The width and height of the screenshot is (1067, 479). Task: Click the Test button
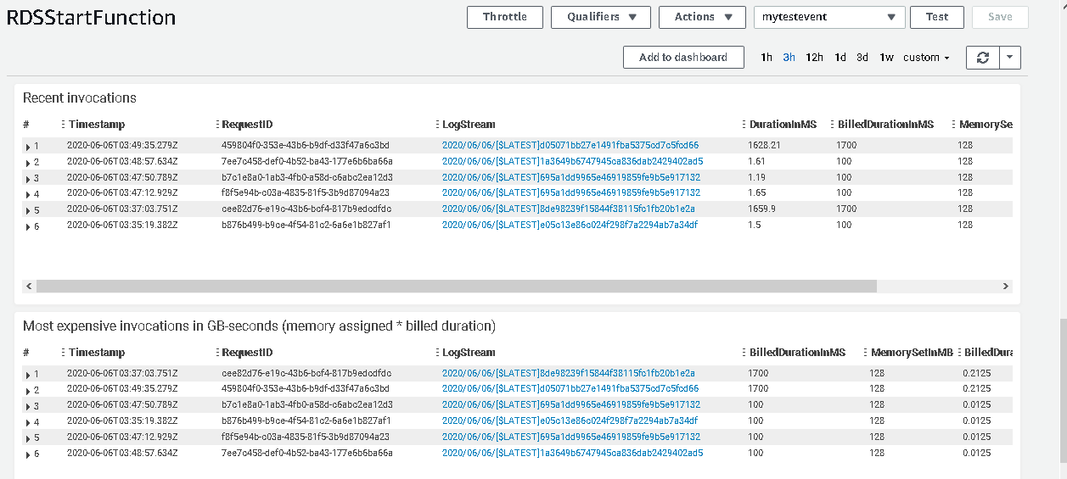tap(937, 17)
